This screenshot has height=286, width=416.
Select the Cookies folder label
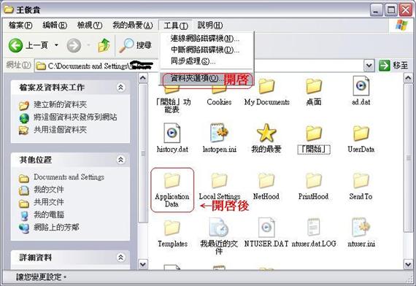pos(219,102)
